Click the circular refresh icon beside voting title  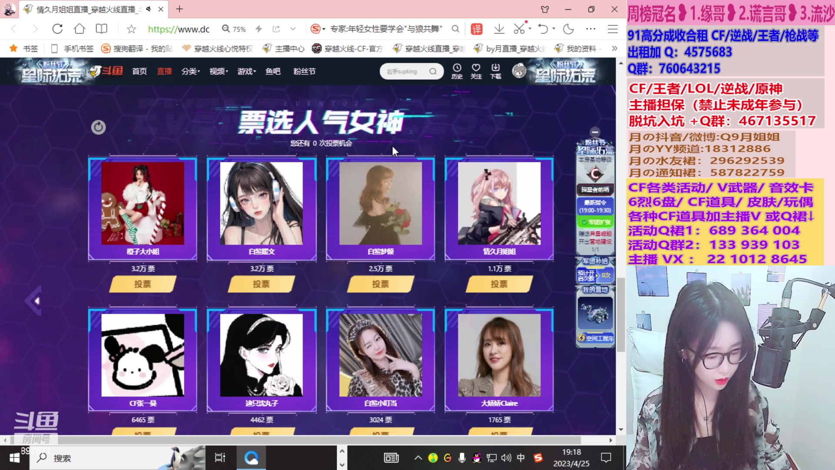(98, 127)
